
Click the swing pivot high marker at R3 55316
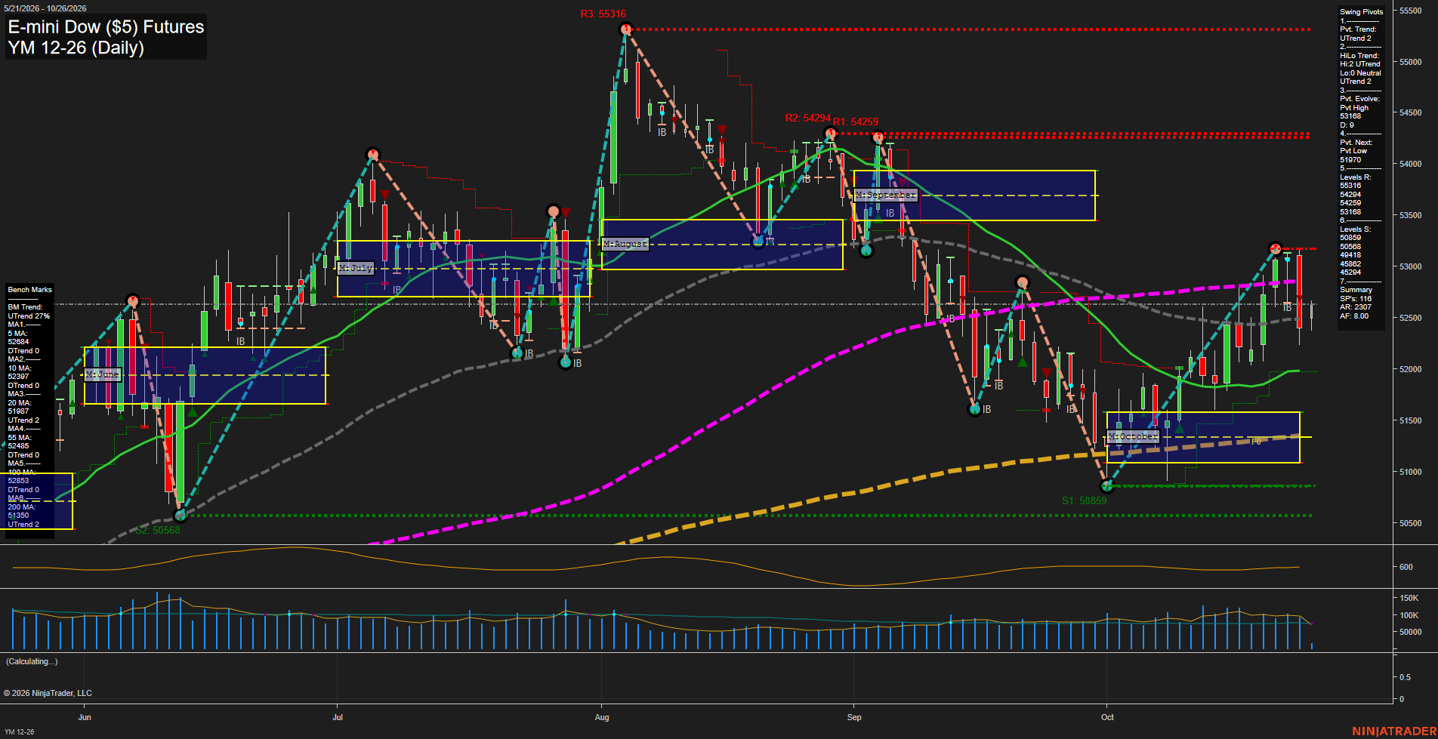click(x=625, y=29)
